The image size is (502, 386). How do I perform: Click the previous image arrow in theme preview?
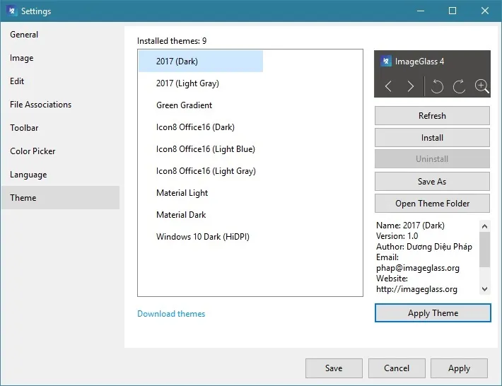[388, 86]
